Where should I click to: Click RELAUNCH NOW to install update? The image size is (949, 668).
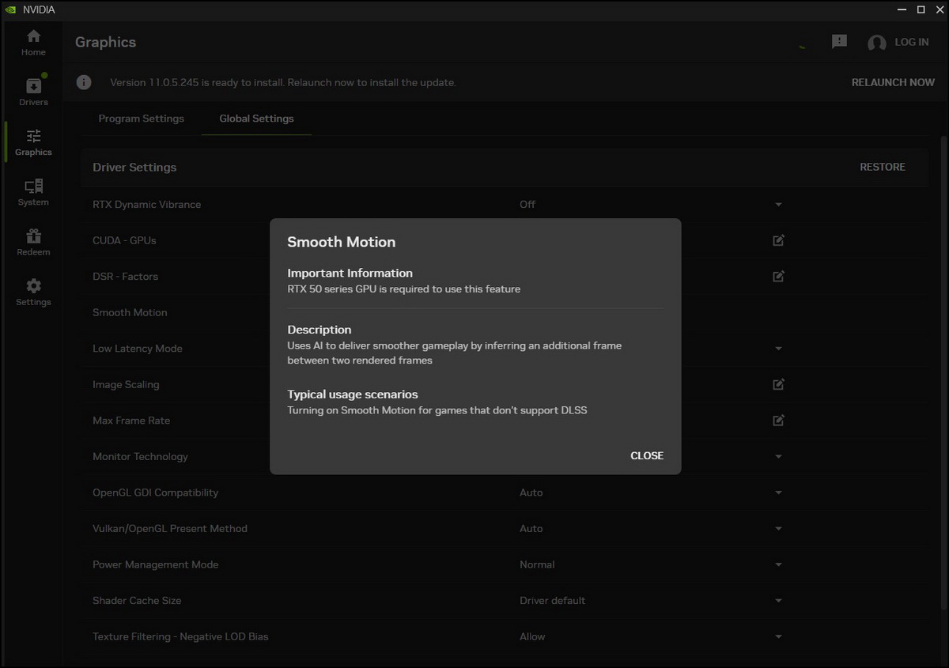coord(893,82)
